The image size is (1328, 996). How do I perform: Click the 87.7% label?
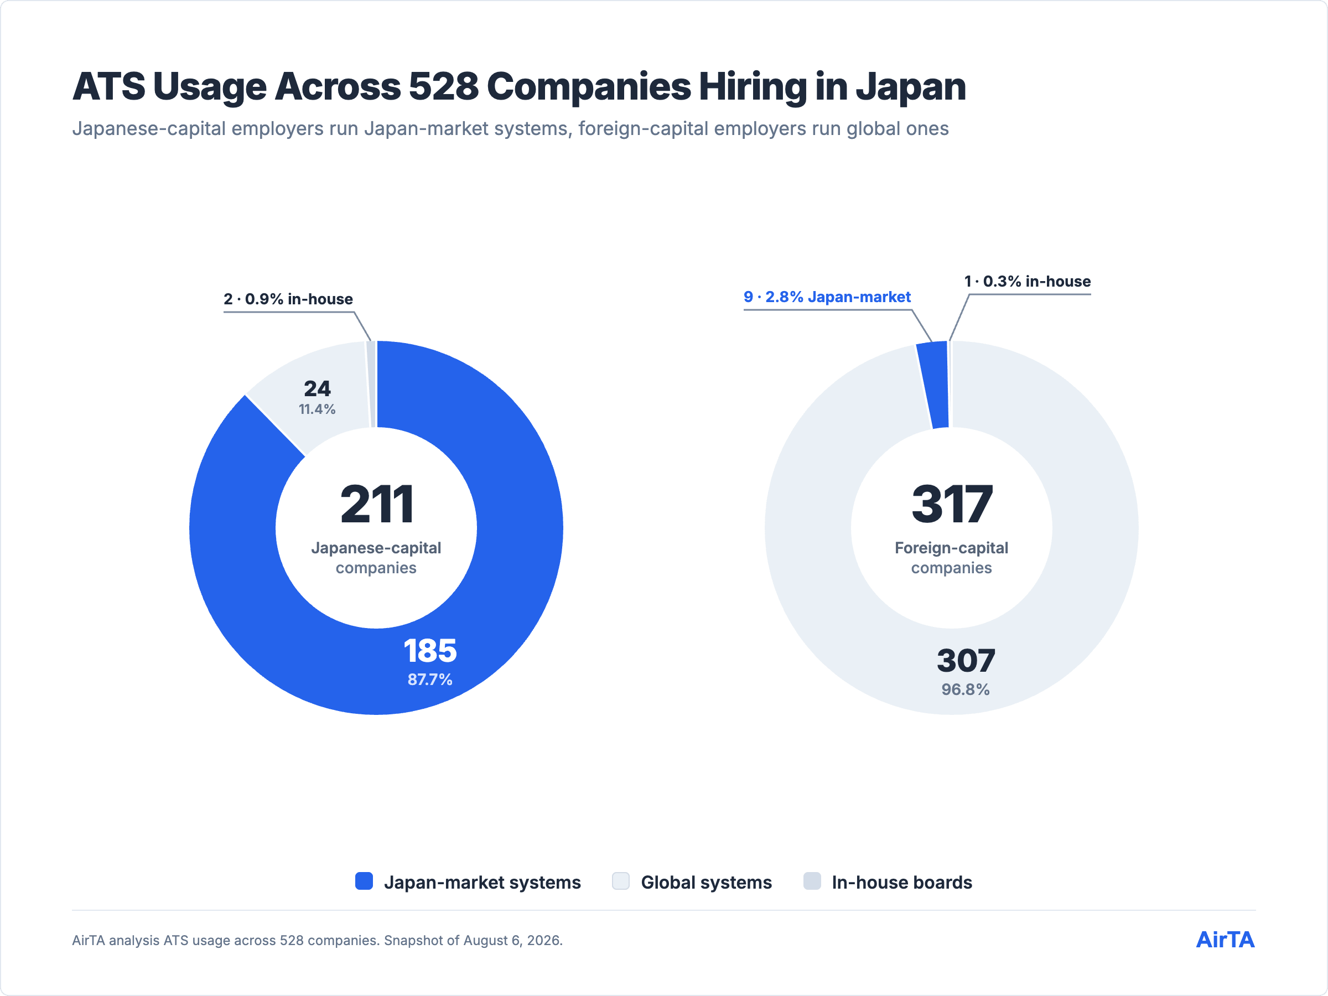(430, 679)
